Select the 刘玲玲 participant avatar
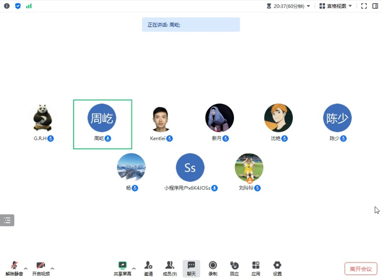 249,167
